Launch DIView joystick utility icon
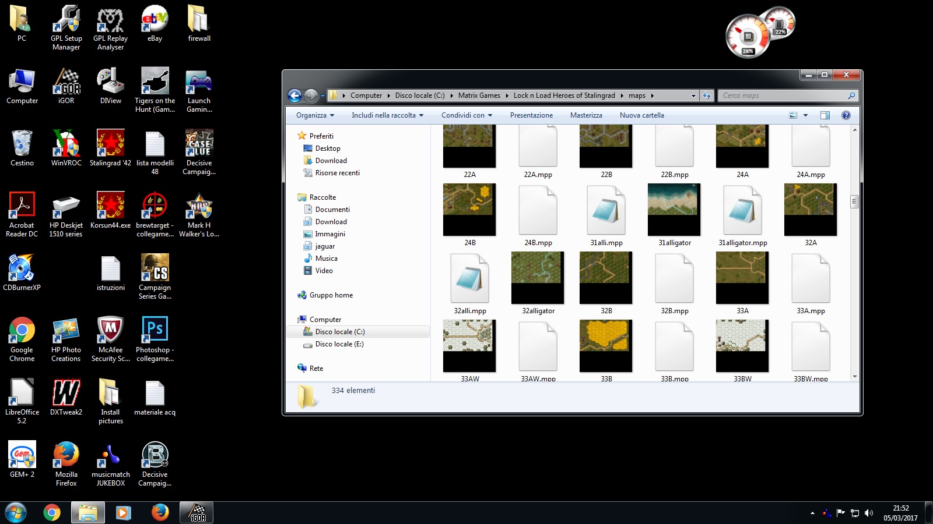The width and height of the screenshot is (933, 524). click(110, 86)
